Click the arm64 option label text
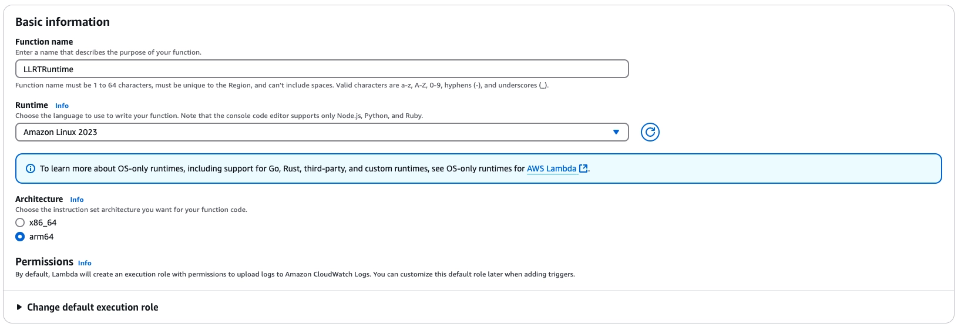The image size is (961, 327). [41, 237]
